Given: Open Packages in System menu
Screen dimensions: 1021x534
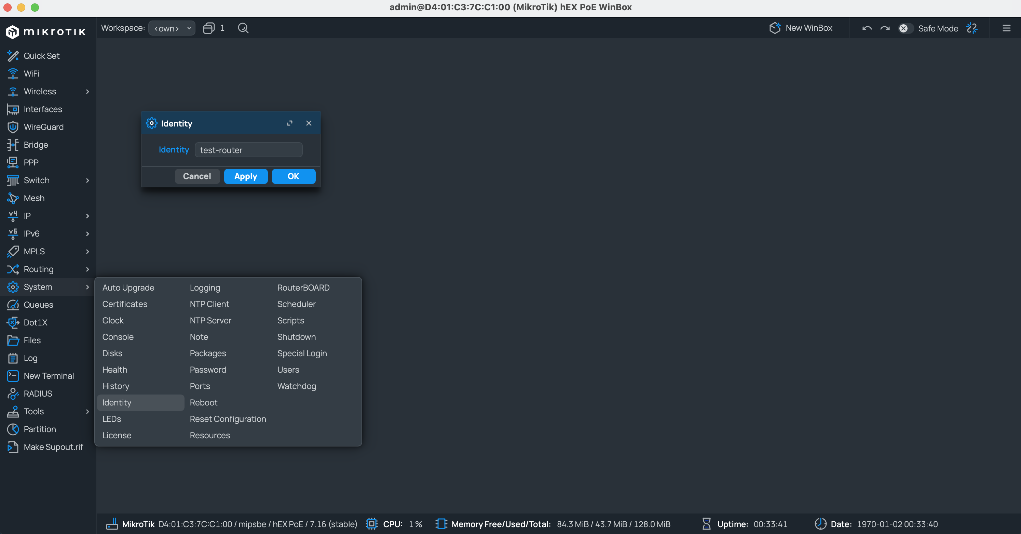Looking at the screenshot, I should [x=208, y=353].
